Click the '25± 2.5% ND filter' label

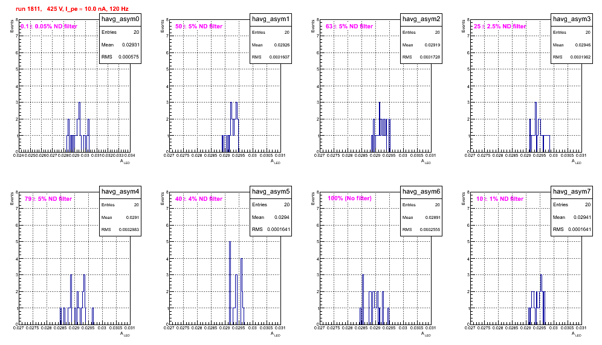(x=500, y=27)
